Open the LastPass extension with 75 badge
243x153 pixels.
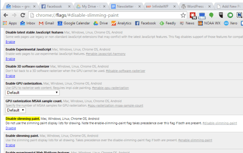(x=193, y=16)
